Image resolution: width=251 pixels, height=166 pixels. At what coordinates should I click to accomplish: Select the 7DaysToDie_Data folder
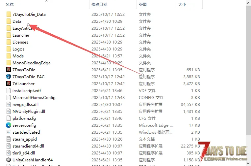29,14
